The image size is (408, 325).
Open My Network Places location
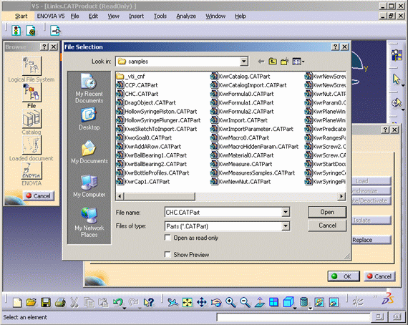[89, 223]
